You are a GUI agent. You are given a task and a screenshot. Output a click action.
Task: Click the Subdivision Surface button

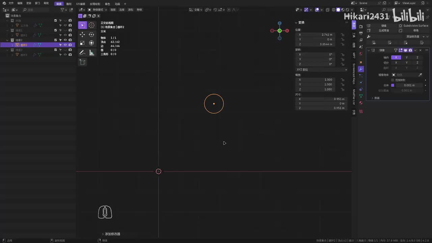click(x=414, y=26)
